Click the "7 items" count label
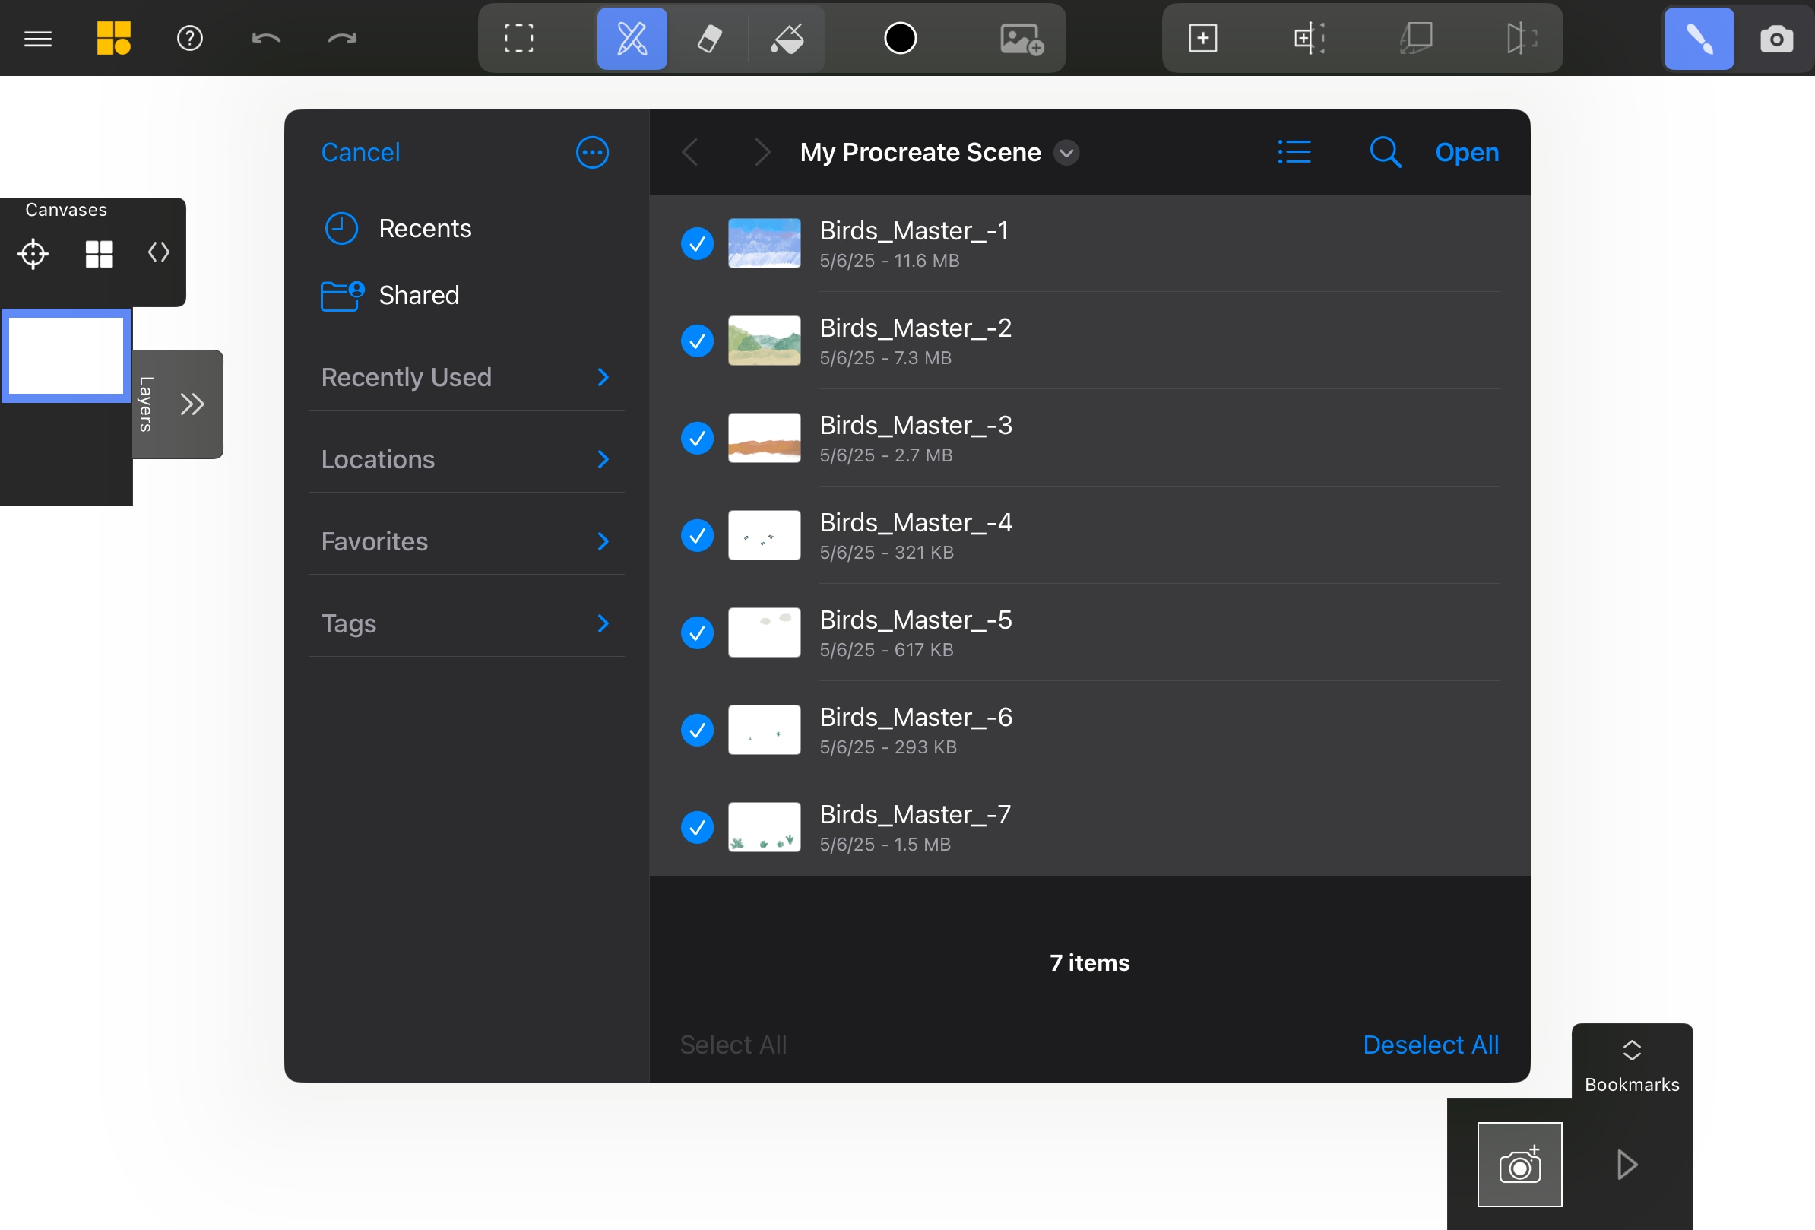This screenshot has width=1815, height=1230. pyautogui.click(x=1089, y=962)
